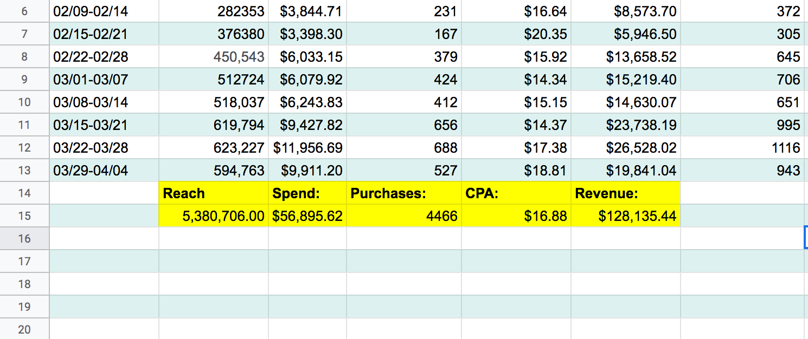
Task: Select the date range cell 03/22-03/28
Action: pyautogui.click(x=104, y=148)
